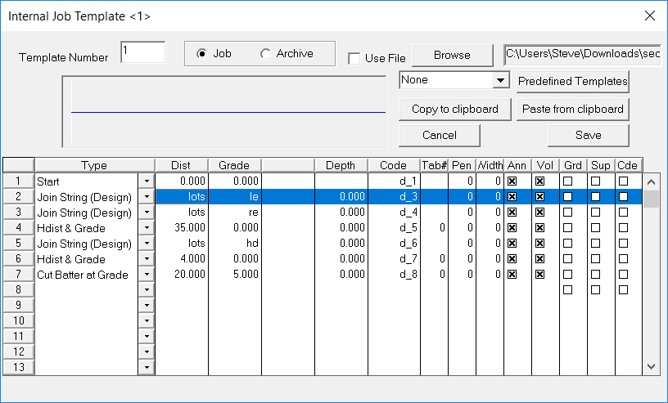
Task: Click the table scrollbar down arrow
Action: (x=652, y=366)
